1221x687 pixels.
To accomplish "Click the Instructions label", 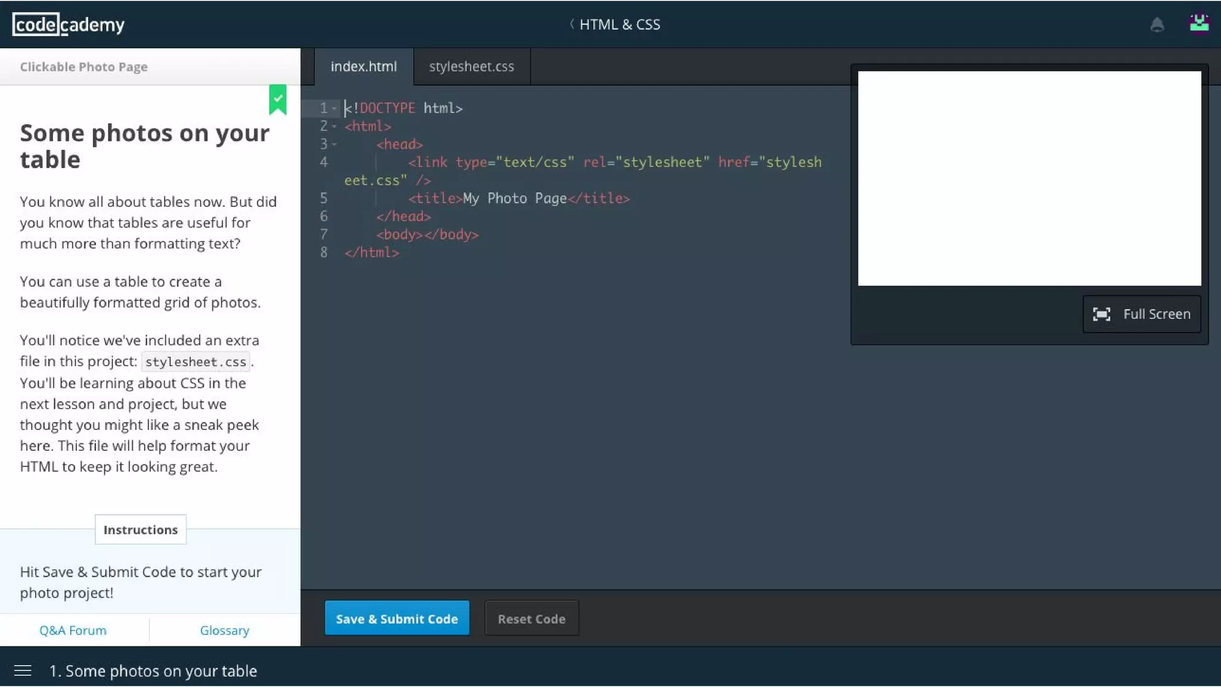I will click(x=141, y=530).
